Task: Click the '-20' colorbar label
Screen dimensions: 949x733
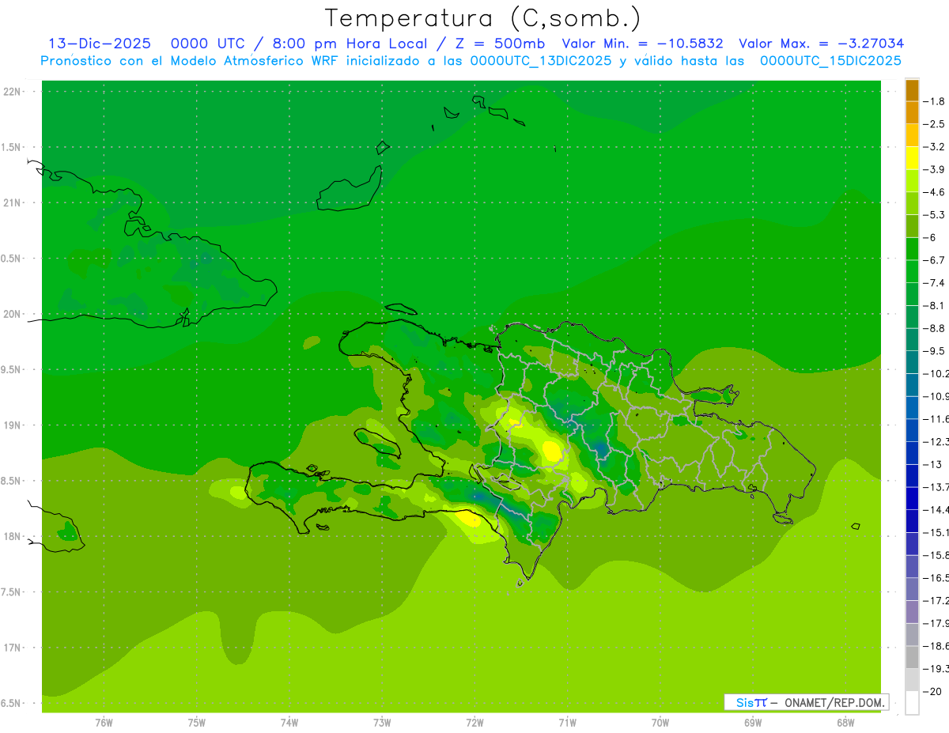Action: (932, 691)
